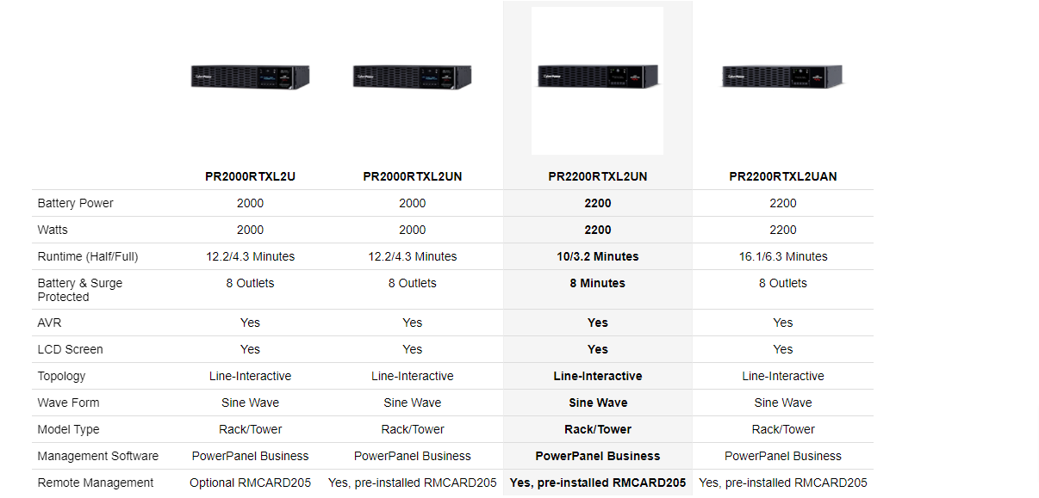1039x498 pixels.
Task: Click the Model Type row label
Action: coord(69,429)
